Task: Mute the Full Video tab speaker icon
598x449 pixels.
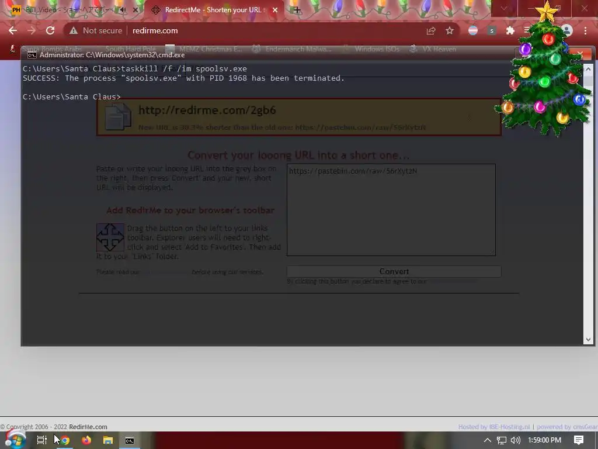Action: pos(123,11)
